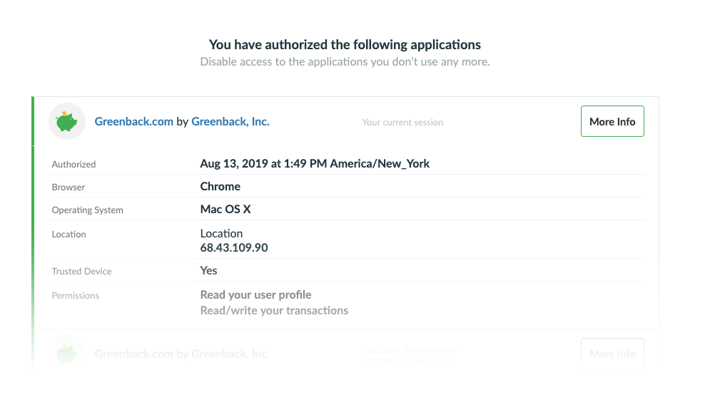This screenshot has width=710, height=395.
Task: Open the Greenback, Inc. developer link
Action: (x=230, y=122)
